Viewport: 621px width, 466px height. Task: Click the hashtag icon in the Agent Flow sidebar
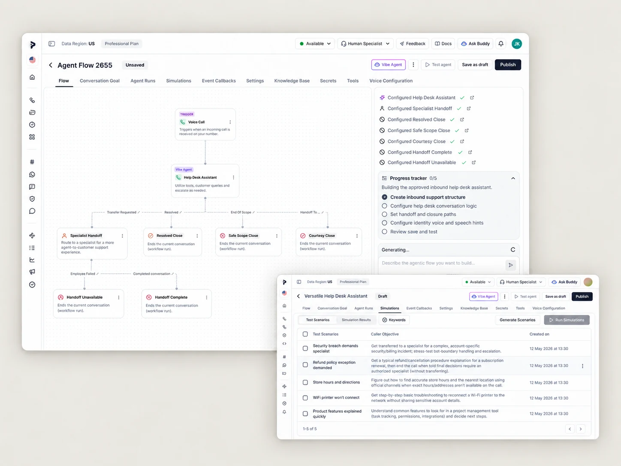click(x=32, y=162)
